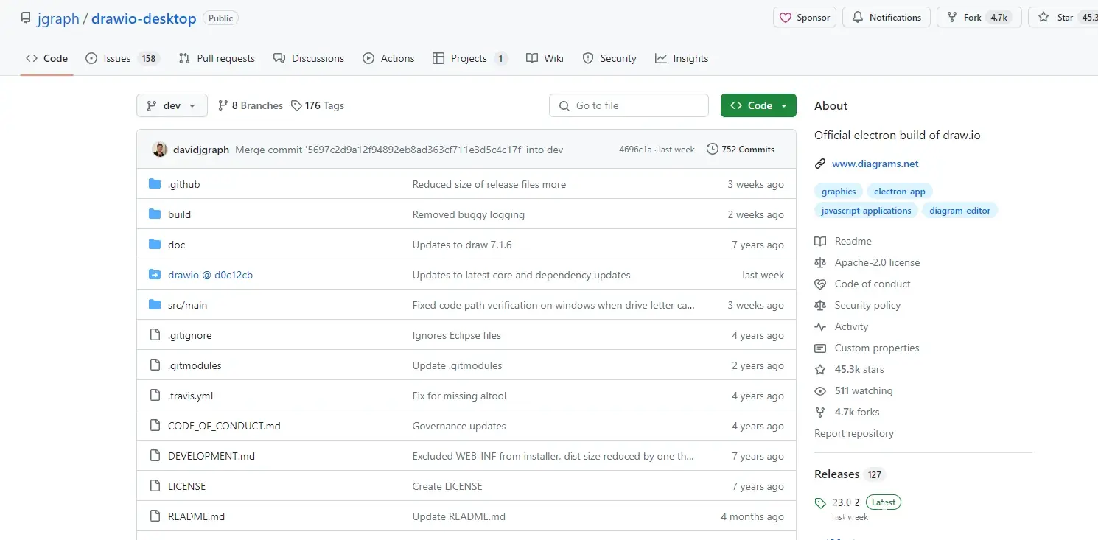
Task: Click the eye icon beside 511 watching
Action: (820, 390)
